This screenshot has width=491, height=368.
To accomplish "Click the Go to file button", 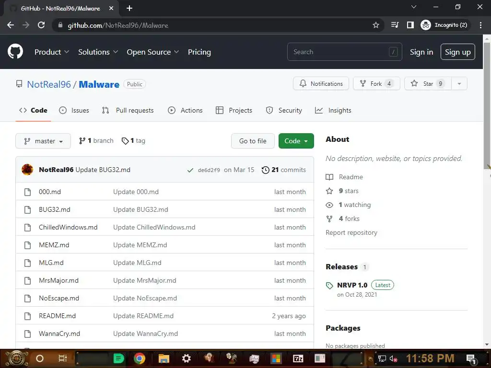I will tap(253, 141).
